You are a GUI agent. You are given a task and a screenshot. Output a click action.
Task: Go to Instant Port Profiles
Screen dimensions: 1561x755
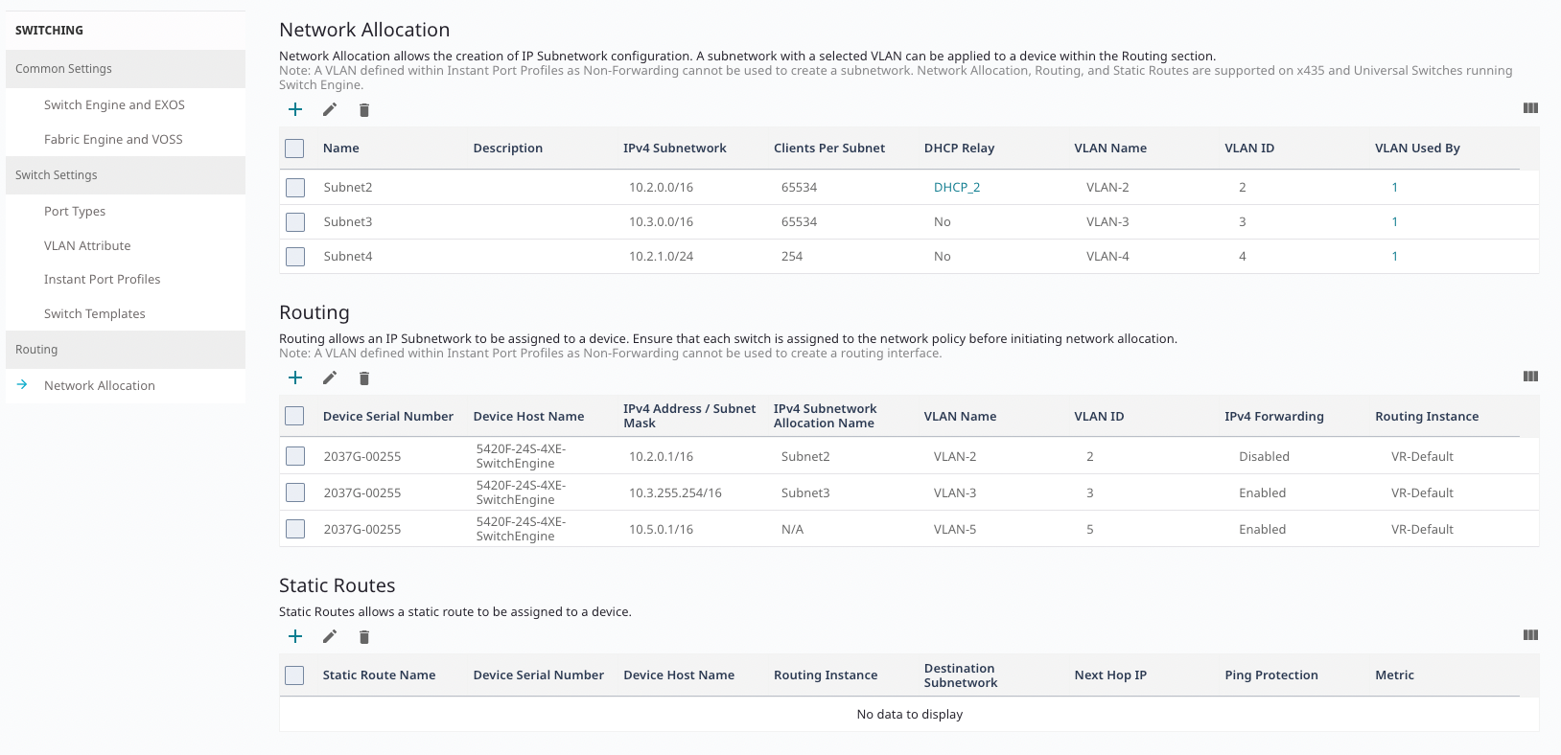102,280
